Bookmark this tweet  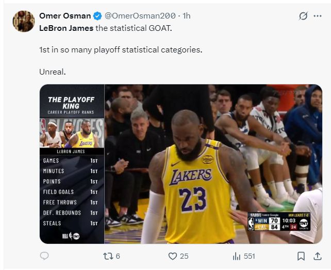tap(301, 256)
